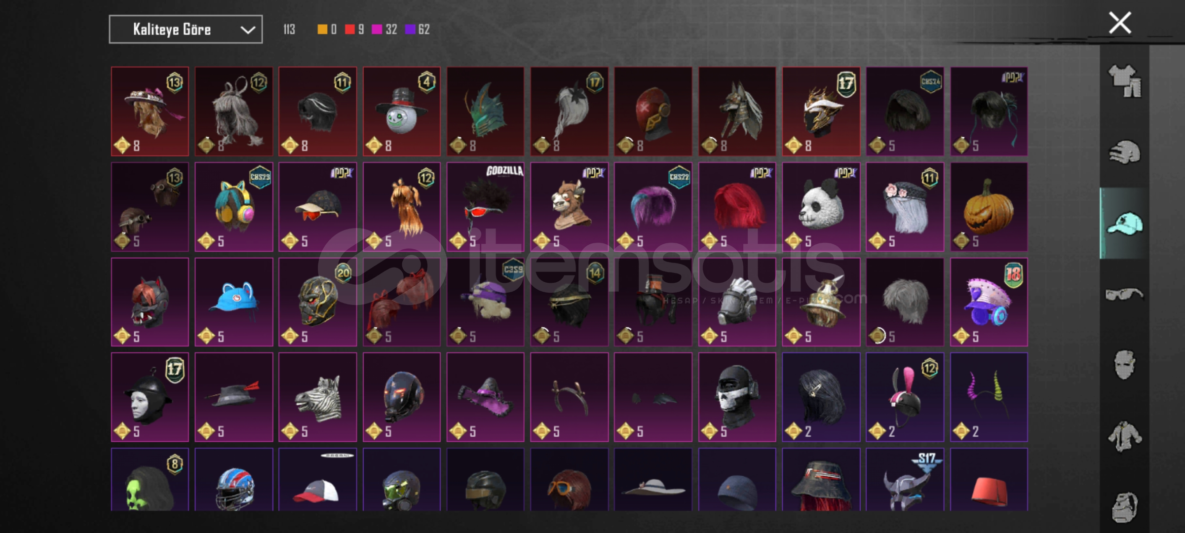Close the inventory screen with X
Image resolution: width=1185 pixels, height=533 pixels.
point(1120,23)
